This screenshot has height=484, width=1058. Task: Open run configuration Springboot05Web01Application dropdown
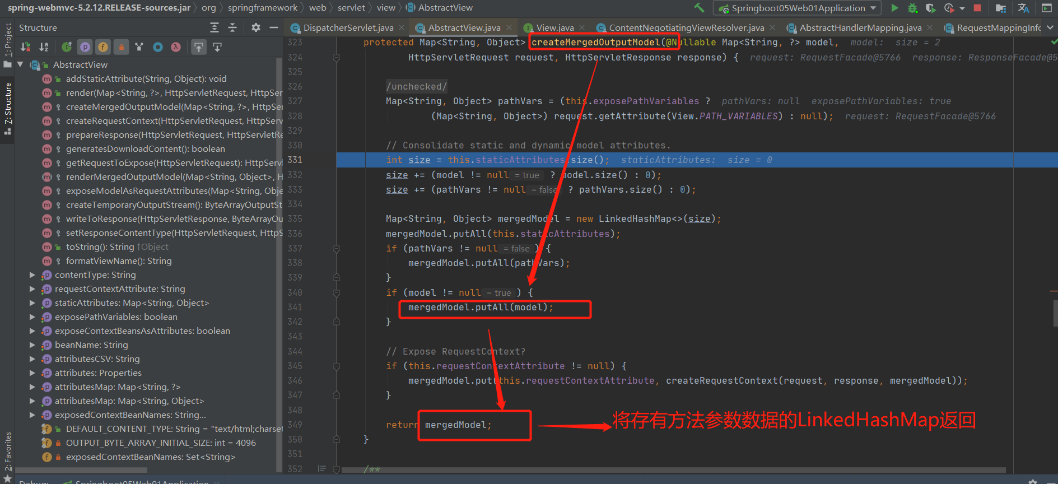(x=797, y=8)
